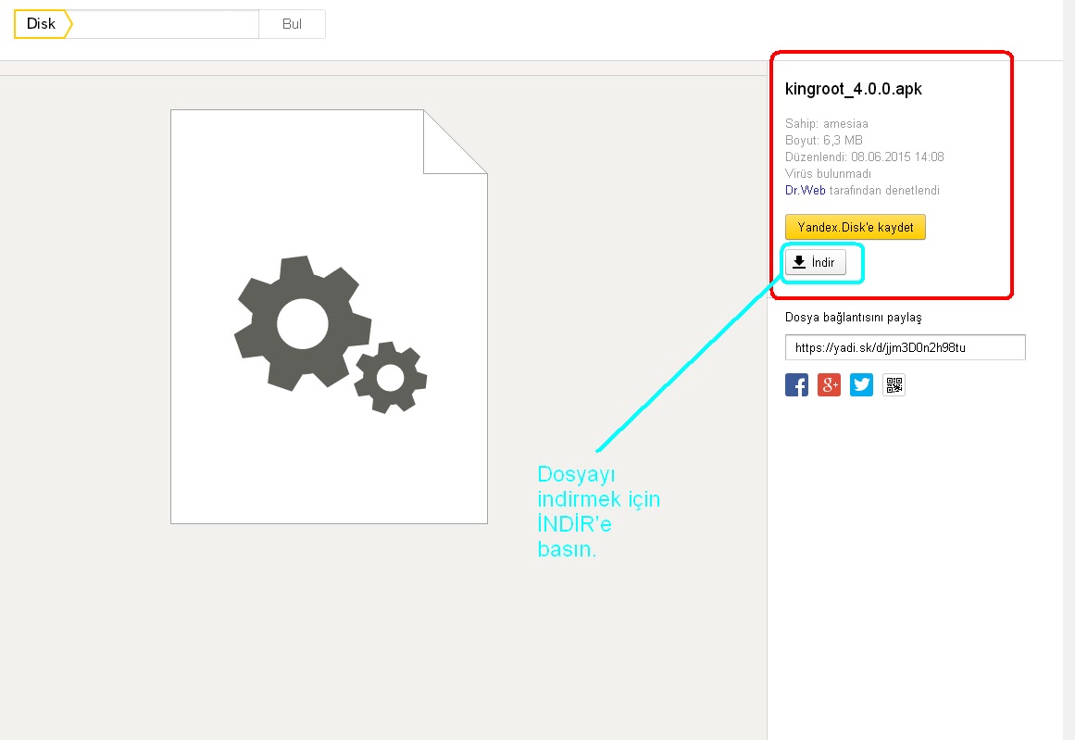Open the gear file preview thumbnail
The width and height of the screenshot is (1075, 740).
click(x=329, y=317)
